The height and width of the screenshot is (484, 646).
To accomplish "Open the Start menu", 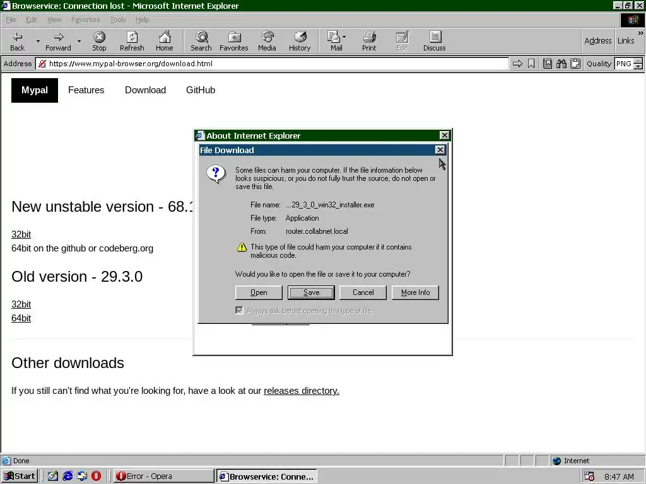I will (x=20, y=476).
